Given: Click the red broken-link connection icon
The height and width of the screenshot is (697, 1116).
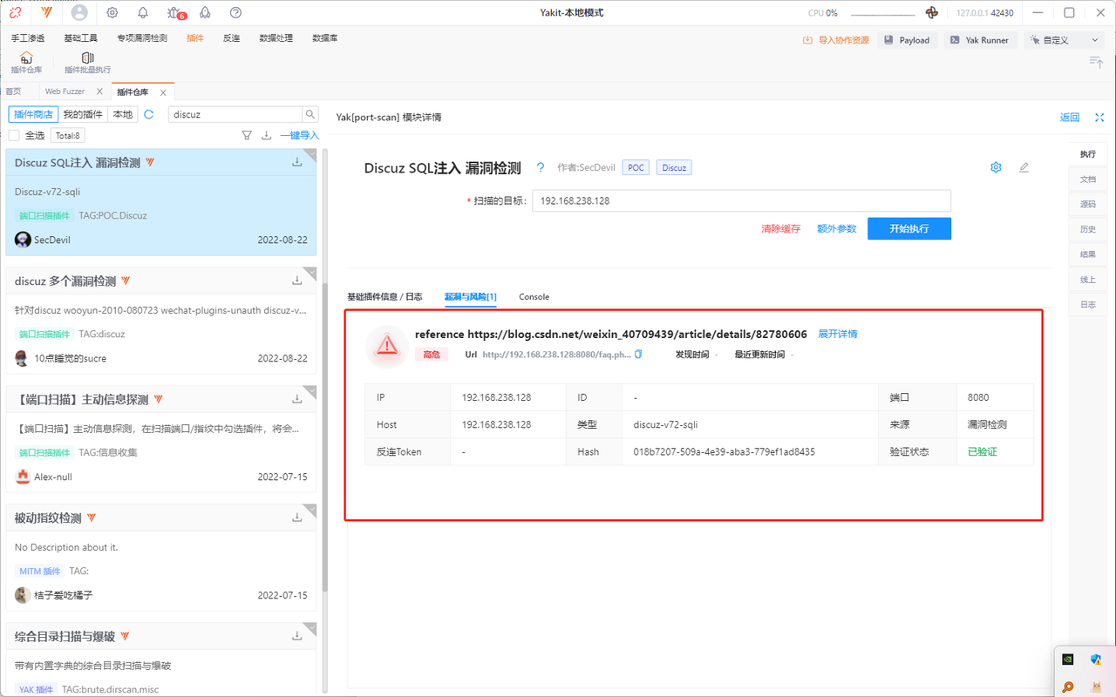Looking at the screenshot, I should point(15,12).
